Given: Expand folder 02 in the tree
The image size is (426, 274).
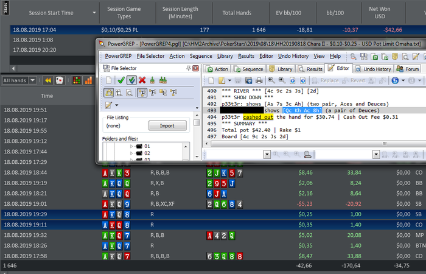Looking at the screenshot, I should [131, 153].
